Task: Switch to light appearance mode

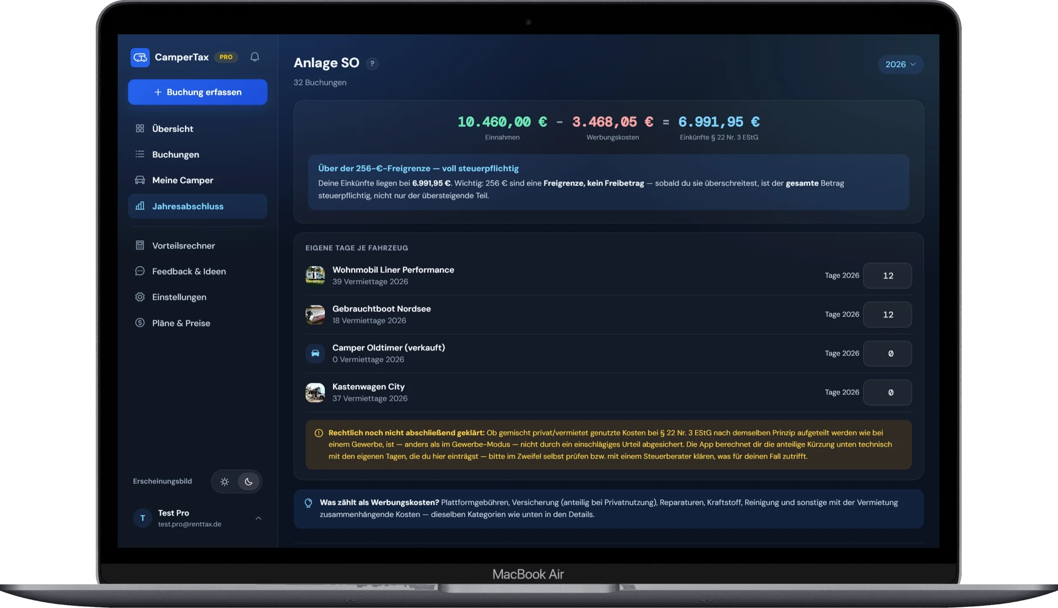Action: coord(225,482)
